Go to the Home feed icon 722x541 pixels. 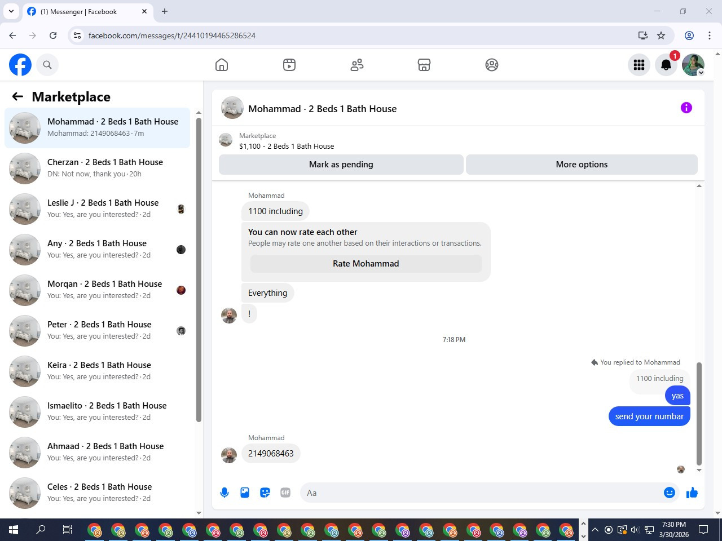tap(222, 65)
